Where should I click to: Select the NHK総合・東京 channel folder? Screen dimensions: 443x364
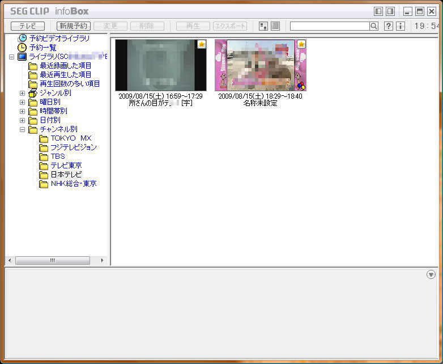74,184
